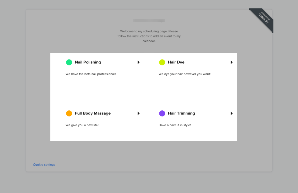298x193 pixels.
Task: Click the yellow-green Hair Dye color dot
Action: 162,62
